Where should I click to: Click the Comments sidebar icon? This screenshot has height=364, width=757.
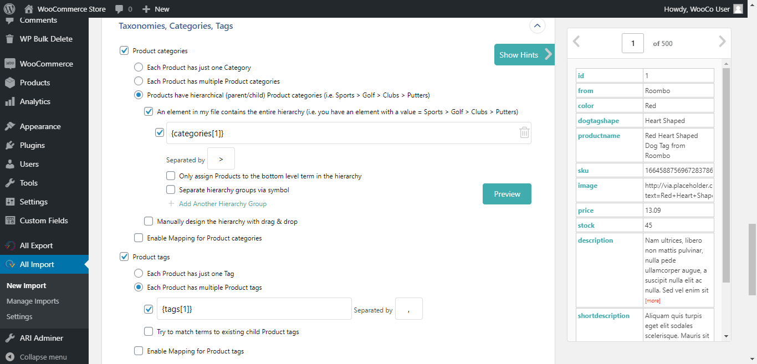coord(10,20)
